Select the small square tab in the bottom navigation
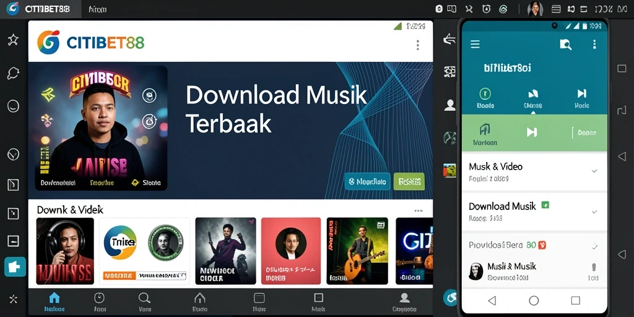 (x=318, y=303)
